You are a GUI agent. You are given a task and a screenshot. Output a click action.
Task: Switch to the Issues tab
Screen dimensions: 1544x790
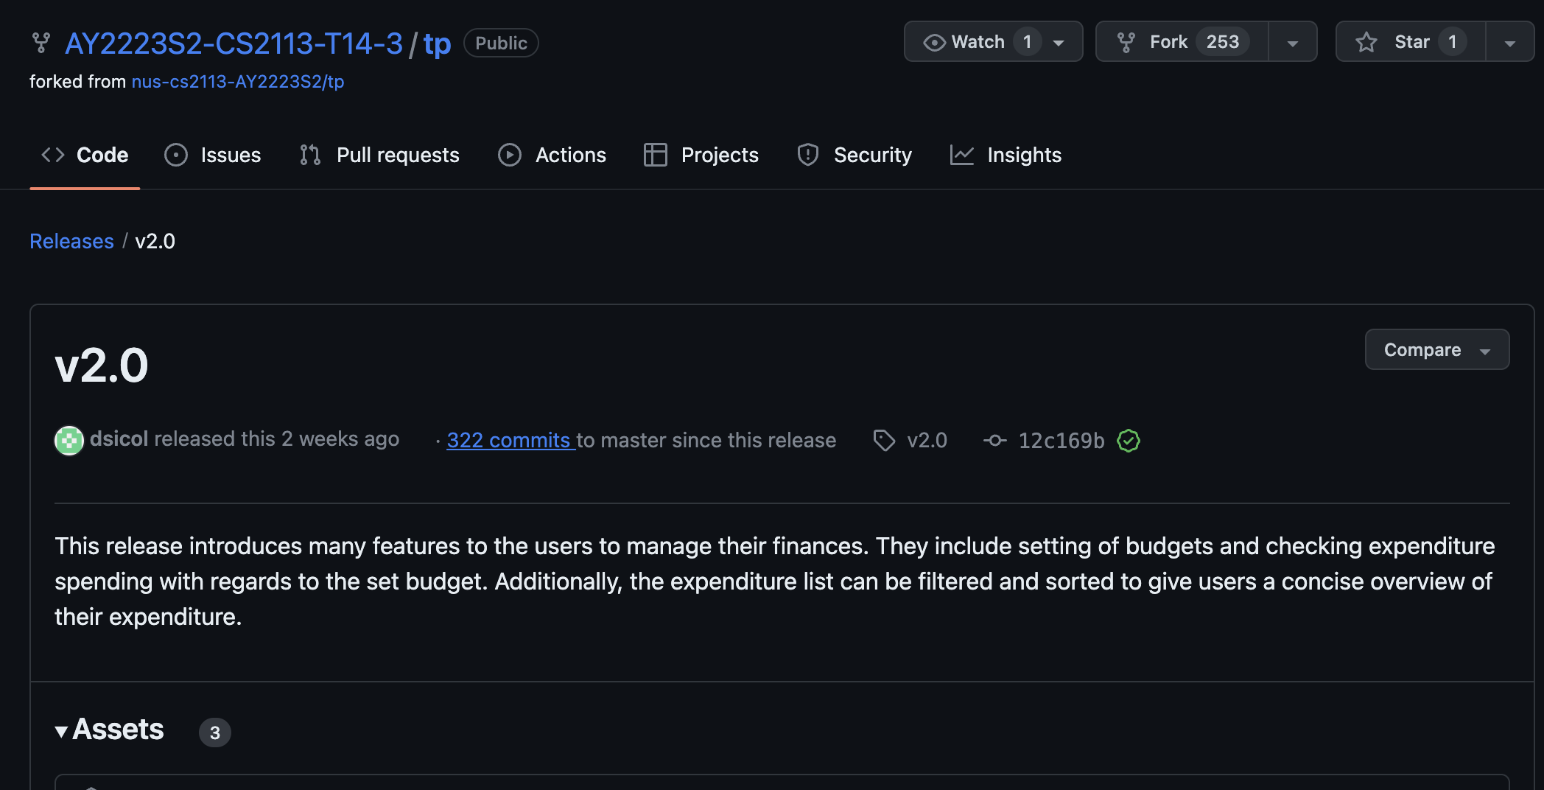point(213,155)
